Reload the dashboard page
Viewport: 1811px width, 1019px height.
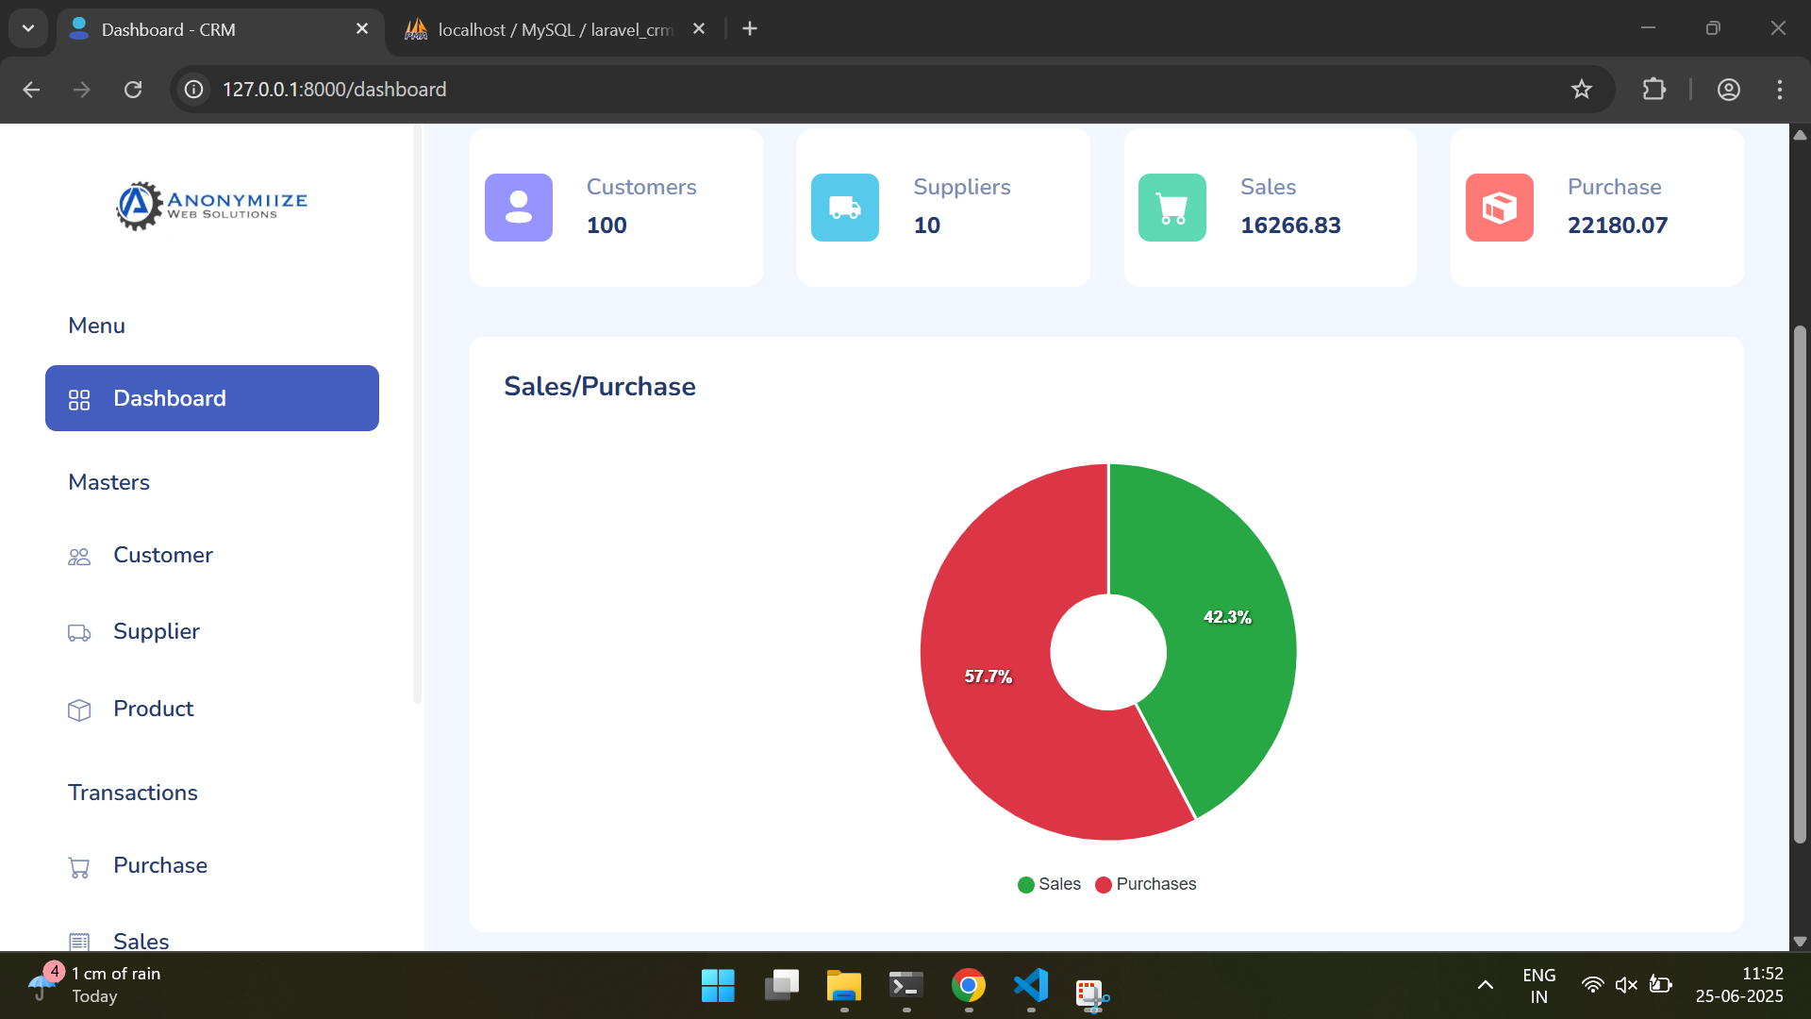(133, 90)
